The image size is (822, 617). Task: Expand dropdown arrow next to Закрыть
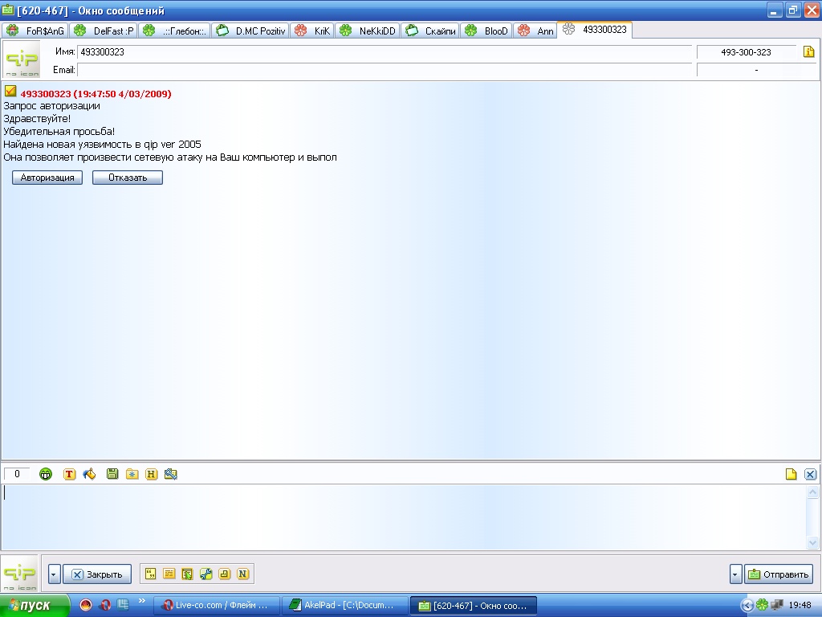point(54,574)
